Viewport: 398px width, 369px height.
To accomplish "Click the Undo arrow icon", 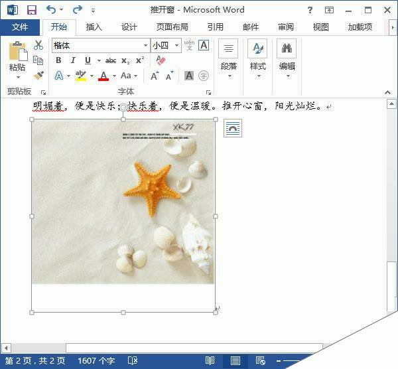I will pyautogui.click(x=51, y=10).
